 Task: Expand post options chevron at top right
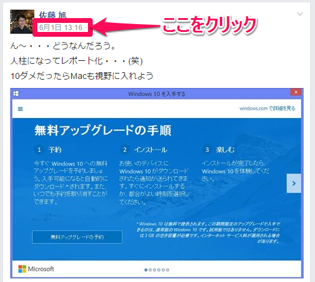(300, 14)
